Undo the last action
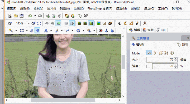The width and height of the screenshot is (190, 104). tap(30, 16)
